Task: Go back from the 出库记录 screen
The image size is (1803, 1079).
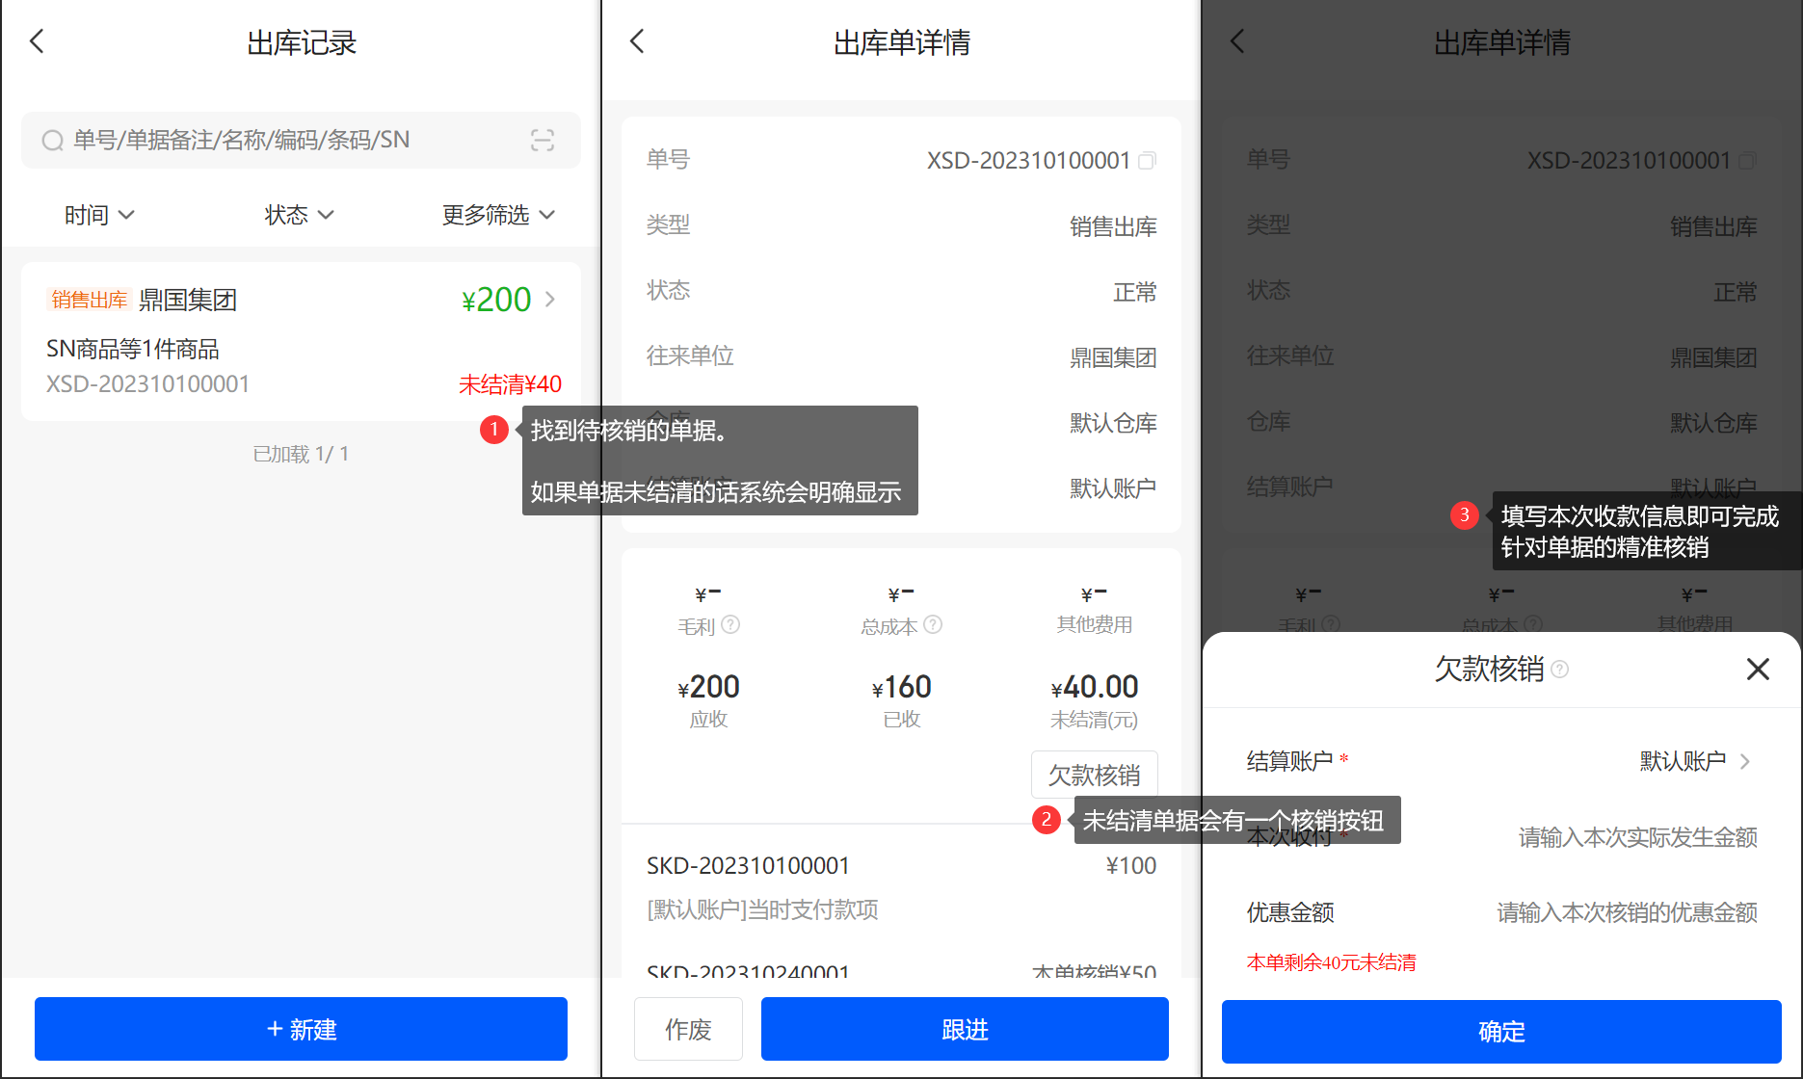Action: point(38,41)
